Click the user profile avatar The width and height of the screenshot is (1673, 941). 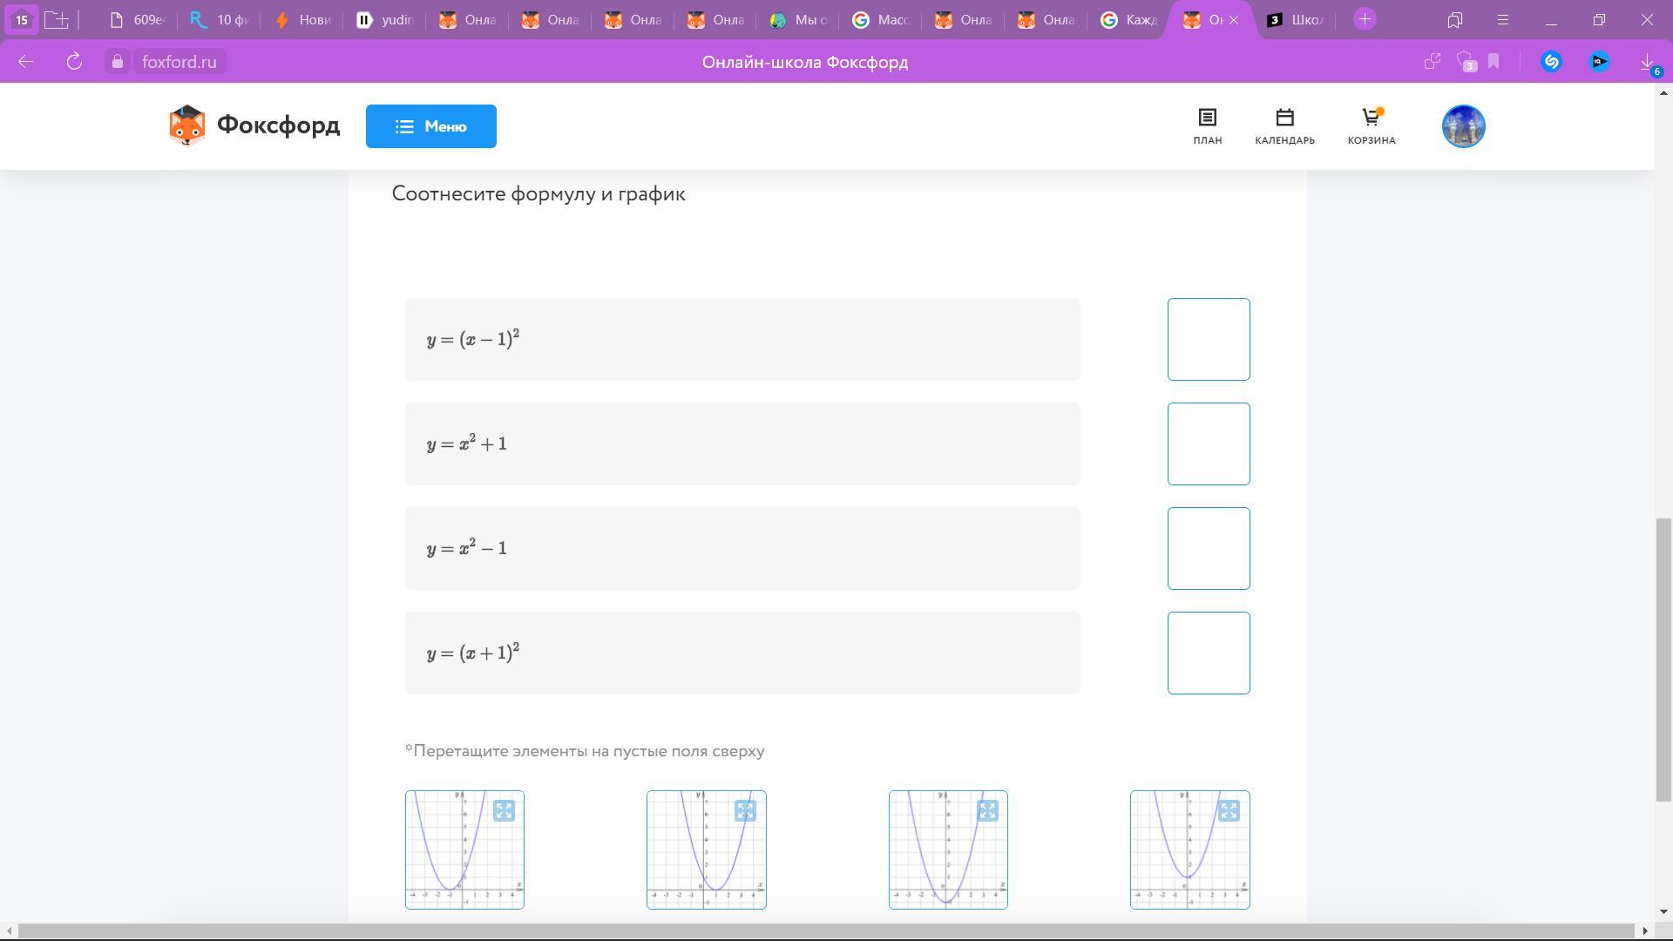[1463, 126]
